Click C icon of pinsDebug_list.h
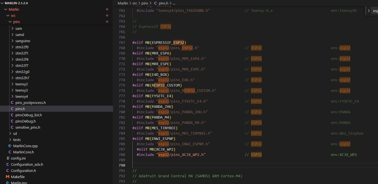This screenshot has width=378, height=184. (x=12, y=115)
